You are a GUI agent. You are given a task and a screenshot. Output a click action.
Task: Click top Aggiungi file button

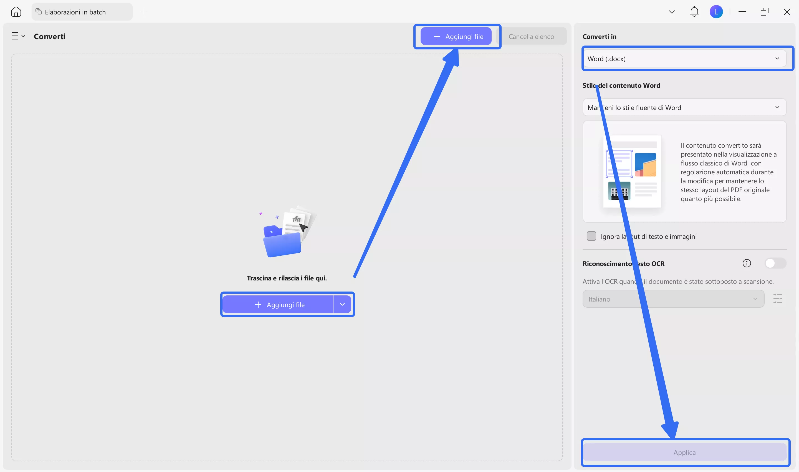pos(456,37)
